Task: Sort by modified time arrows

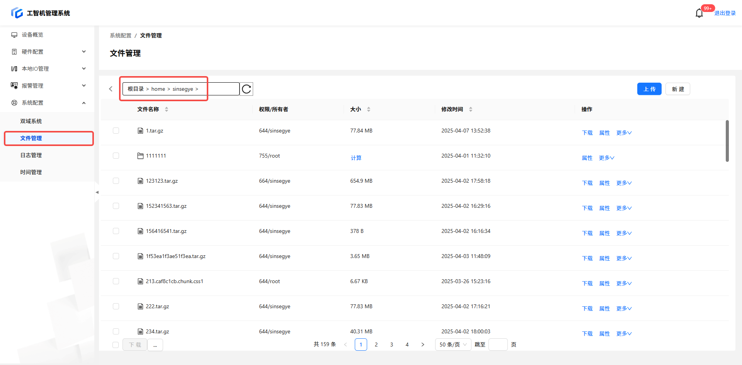Action: (471, 109)
